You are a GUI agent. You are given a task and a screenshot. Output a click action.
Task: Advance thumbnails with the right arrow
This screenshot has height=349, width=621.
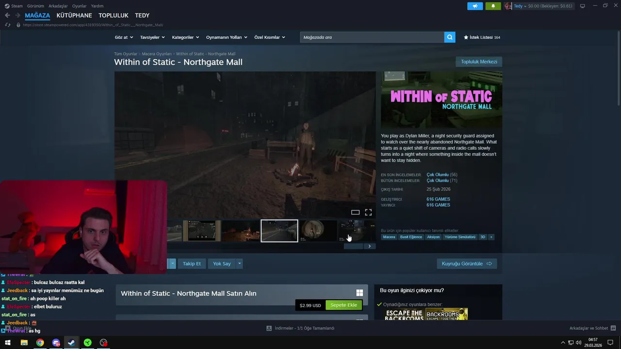click(369, 246)
